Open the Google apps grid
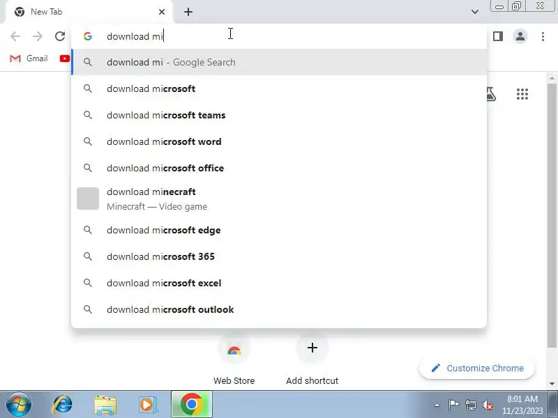This screenshot has height=418, width=558. tap(522, 94)
